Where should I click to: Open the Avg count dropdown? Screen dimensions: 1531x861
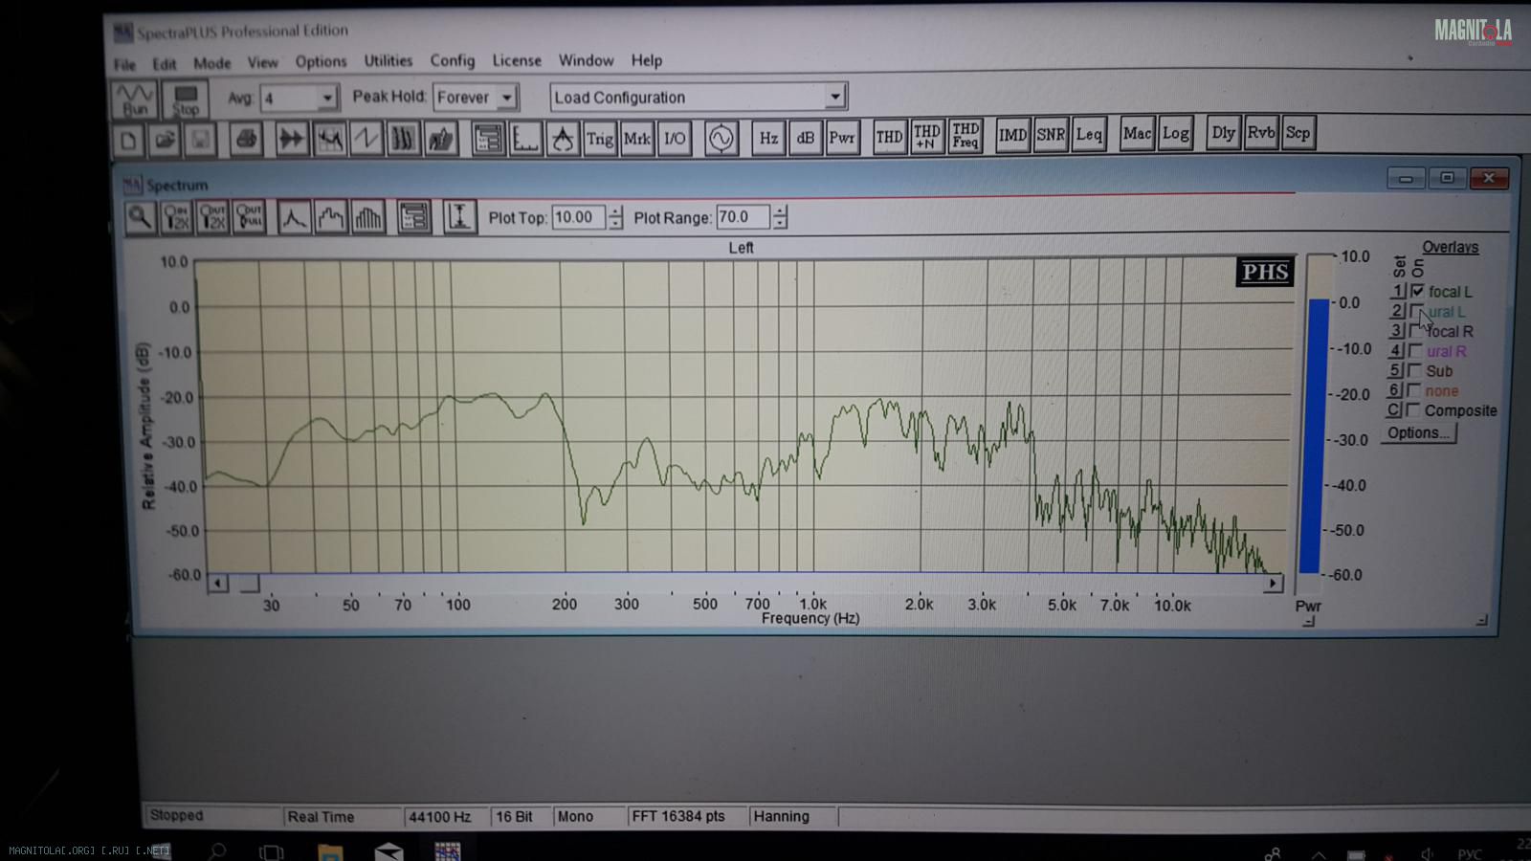327,98
